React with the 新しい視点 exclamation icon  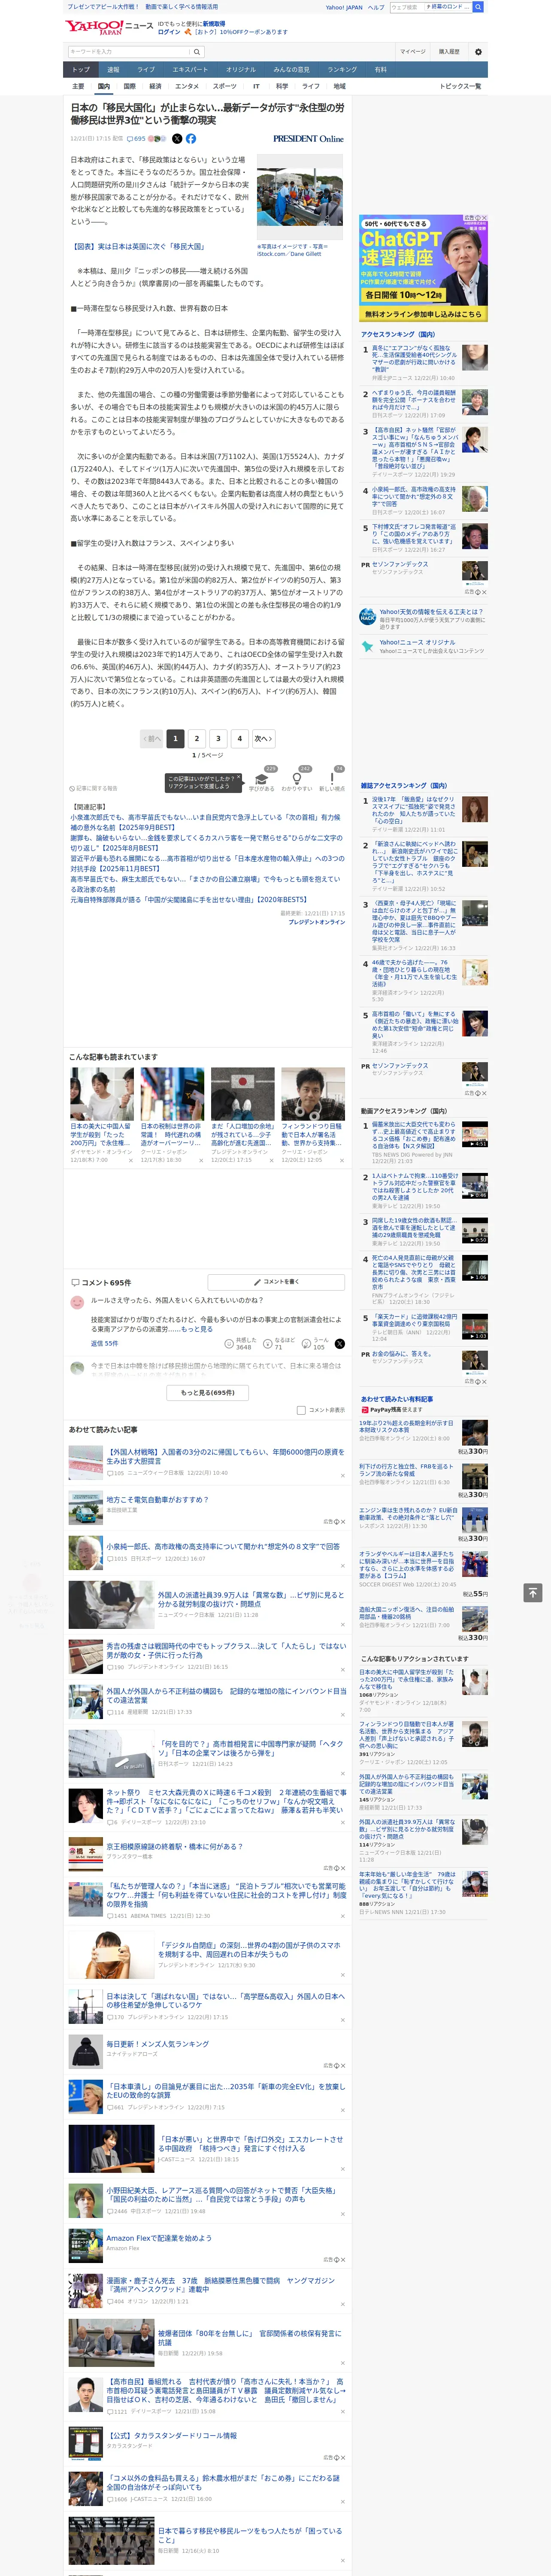[332, 779]
